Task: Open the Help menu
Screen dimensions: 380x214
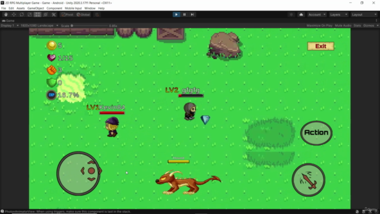Action: [102, 8]
